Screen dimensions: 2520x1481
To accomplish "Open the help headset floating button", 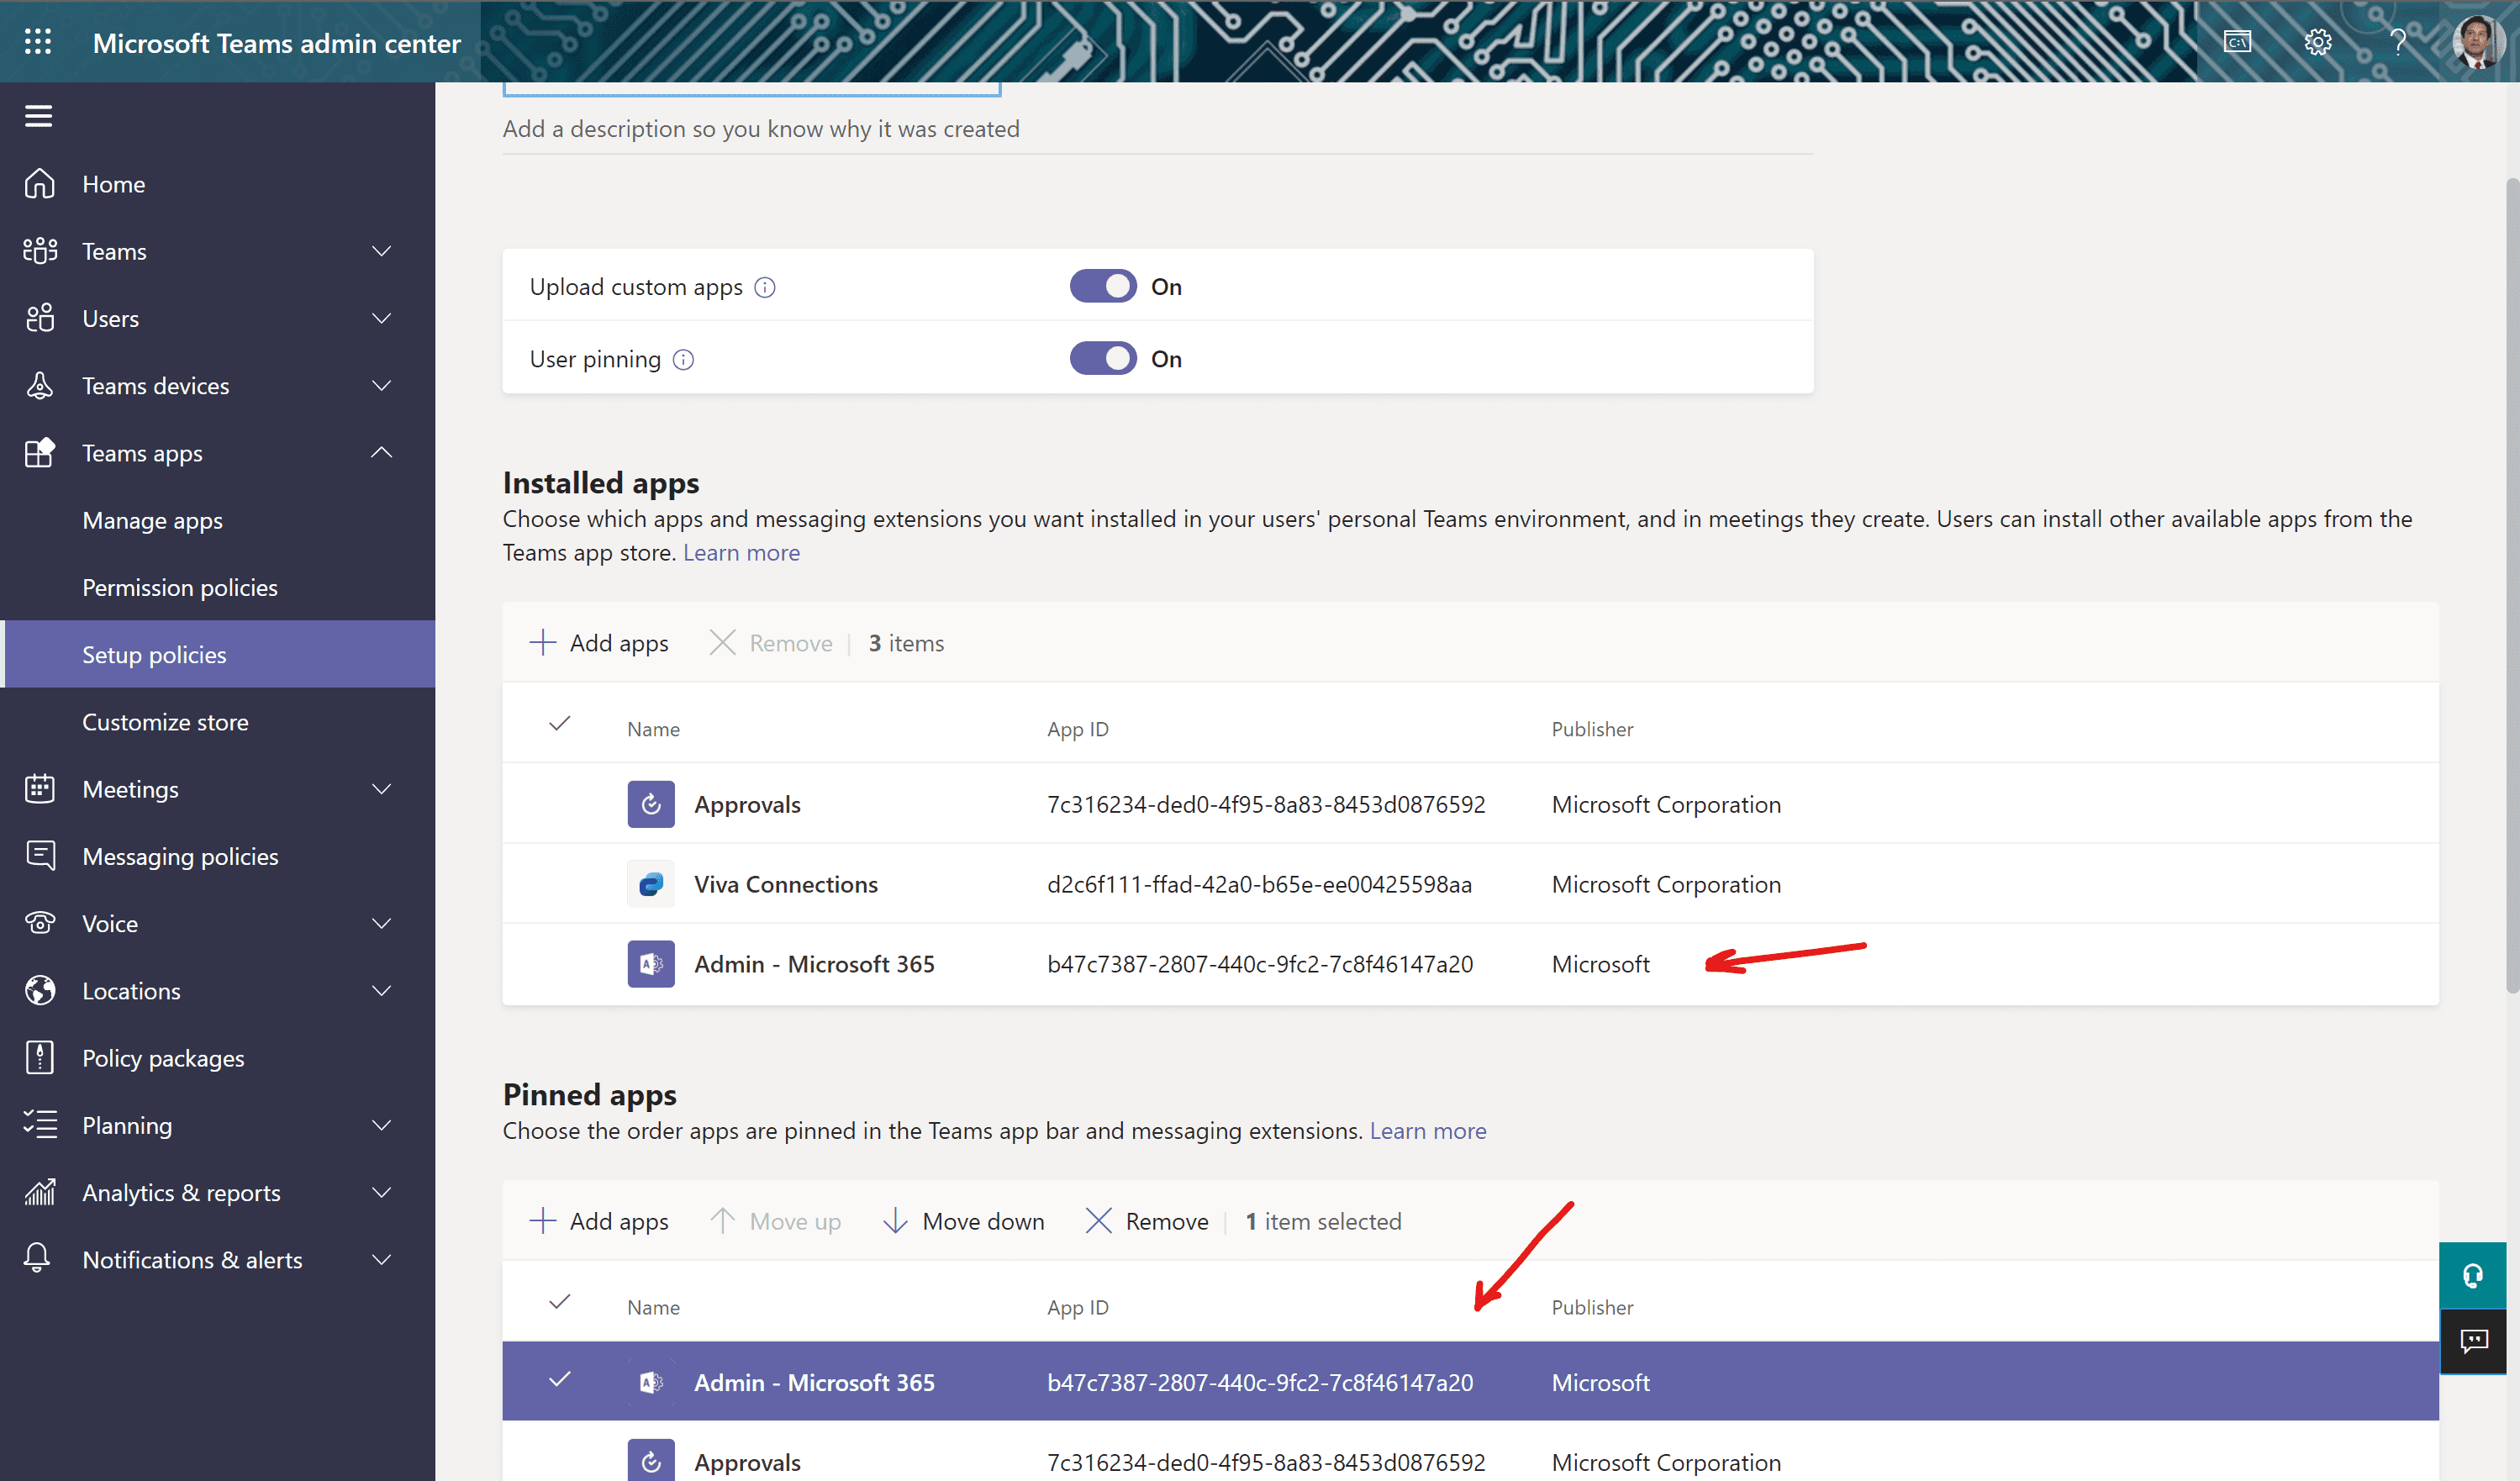I will [2472, 1275].
